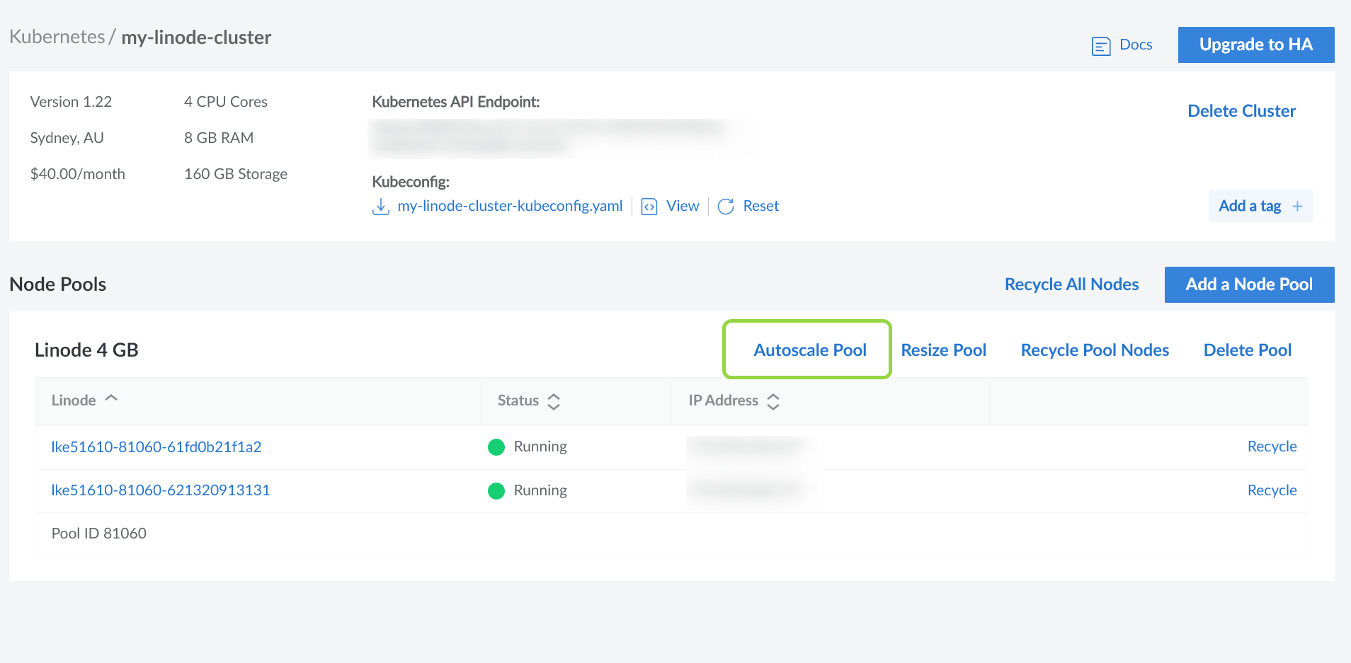Click the plus icon in Add a tag
Viewport: 1351px width, 663px height.
click(x=1297, y=207)
